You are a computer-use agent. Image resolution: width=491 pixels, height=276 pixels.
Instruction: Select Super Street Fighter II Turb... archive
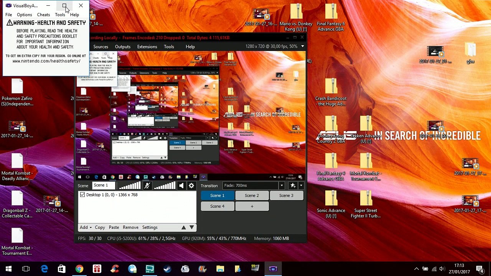click(366, 204)
